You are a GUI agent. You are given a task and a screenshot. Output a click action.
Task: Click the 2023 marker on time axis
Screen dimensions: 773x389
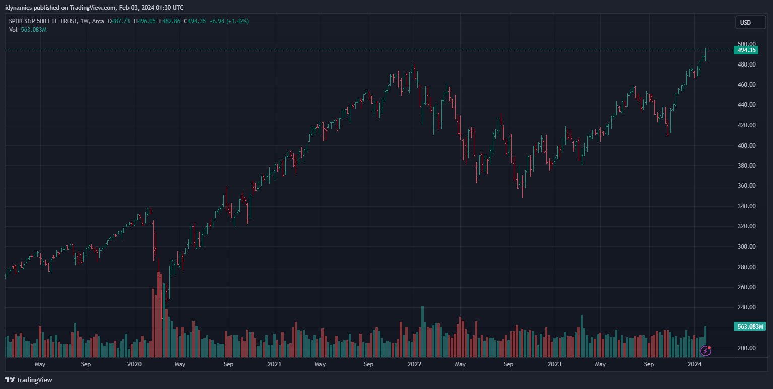pos(554,364)
